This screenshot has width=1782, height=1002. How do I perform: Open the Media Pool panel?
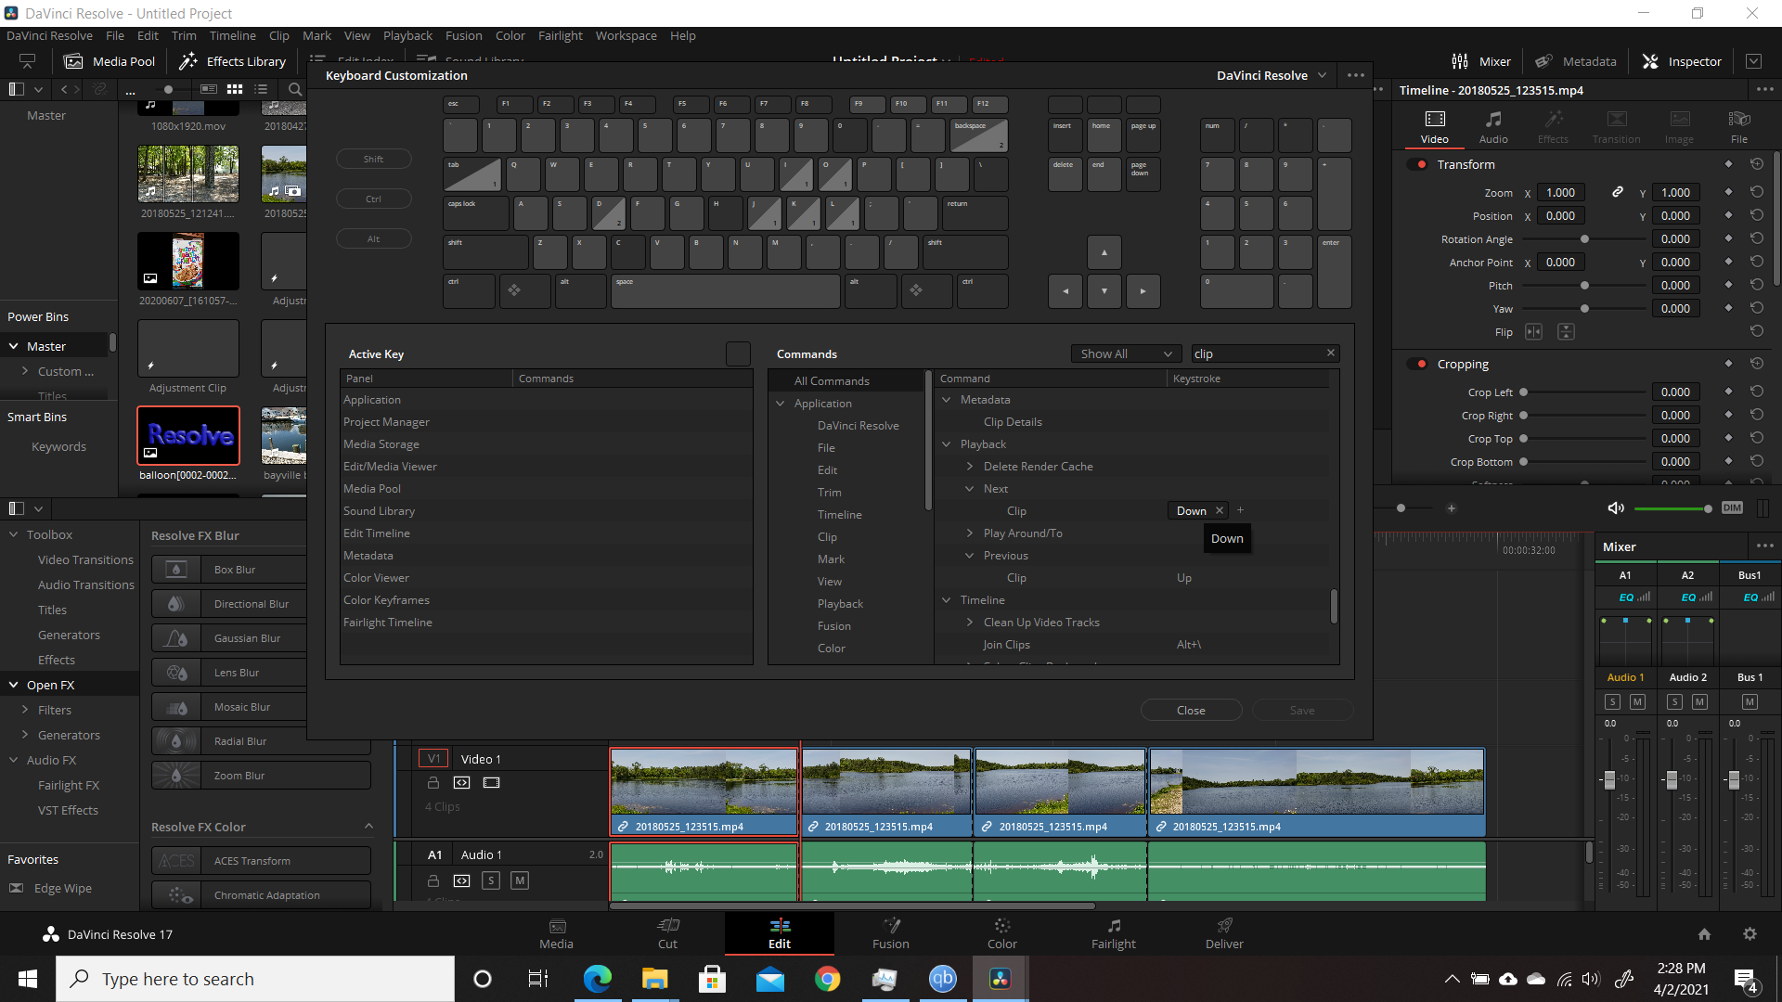coord(110,61)
